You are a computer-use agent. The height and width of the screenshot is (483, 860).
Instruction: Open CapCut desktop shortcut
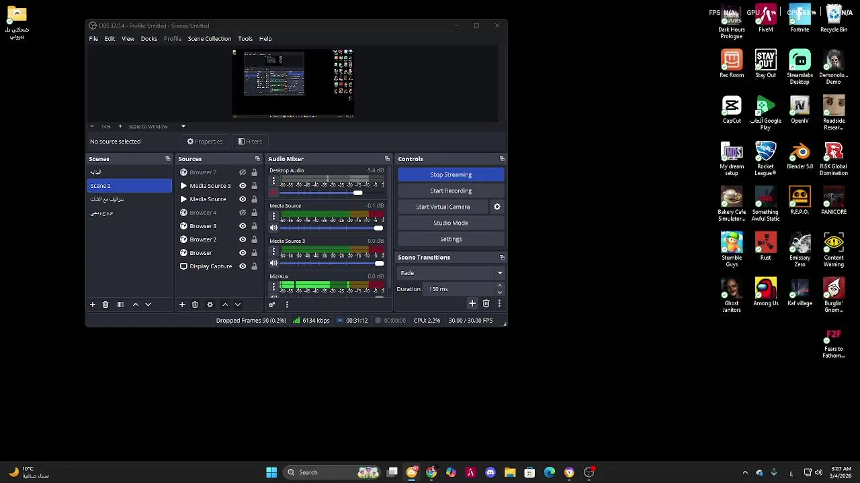coord(732,109)
